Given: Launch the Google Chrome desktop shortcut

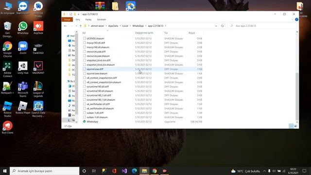Looking at the screenshot, I should point(8,49).
